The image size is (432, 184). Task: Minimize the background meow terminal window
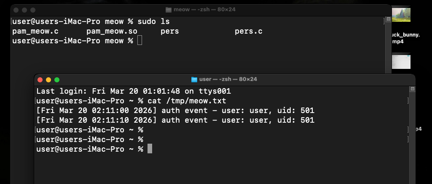click(x=24, y=10)
